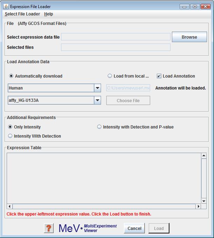Select the Automatically download radio button

(12, 76)
